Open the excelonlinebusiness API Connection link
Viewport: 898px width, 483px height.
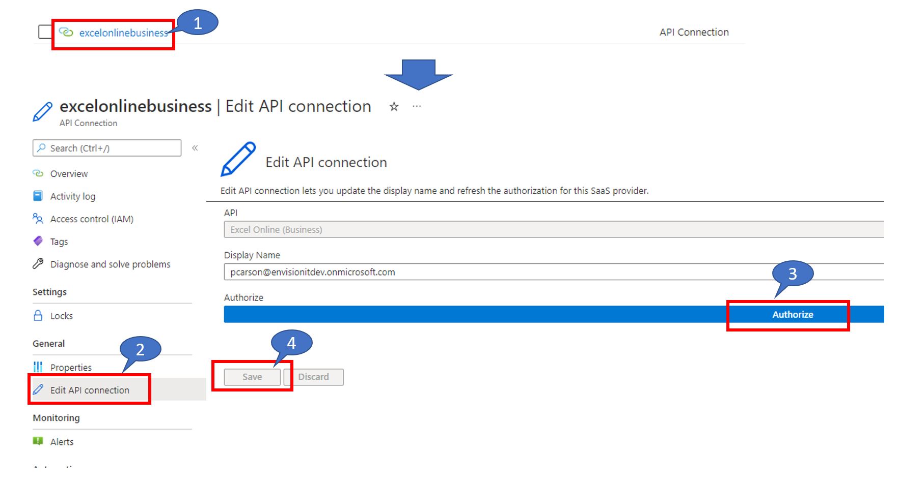(123, 32)
